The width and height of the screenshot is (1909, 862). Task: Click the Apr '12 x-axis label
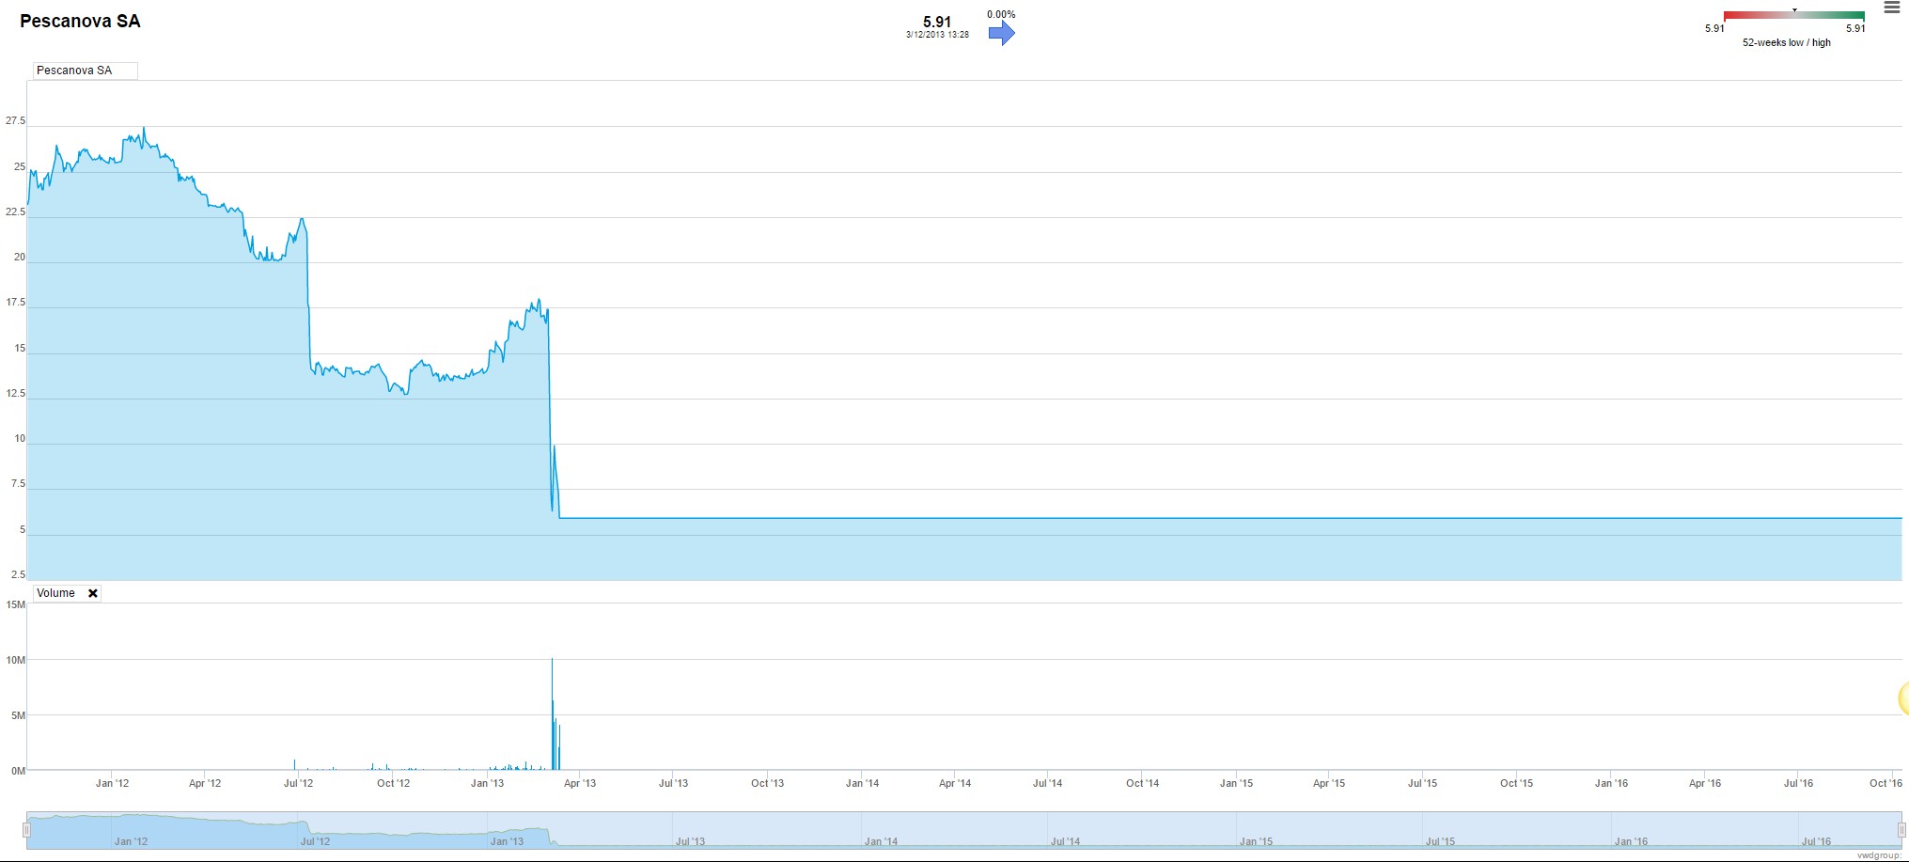(205, 783)
